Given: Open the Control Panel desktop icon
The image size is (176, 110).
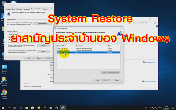Looking at the screenshot, I should [x=4, y=69].
